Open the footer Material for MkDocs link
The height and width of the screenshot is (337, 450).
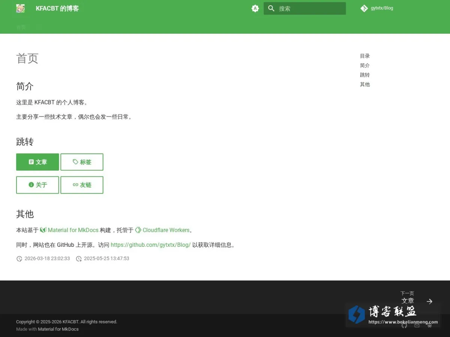point(58,329)
